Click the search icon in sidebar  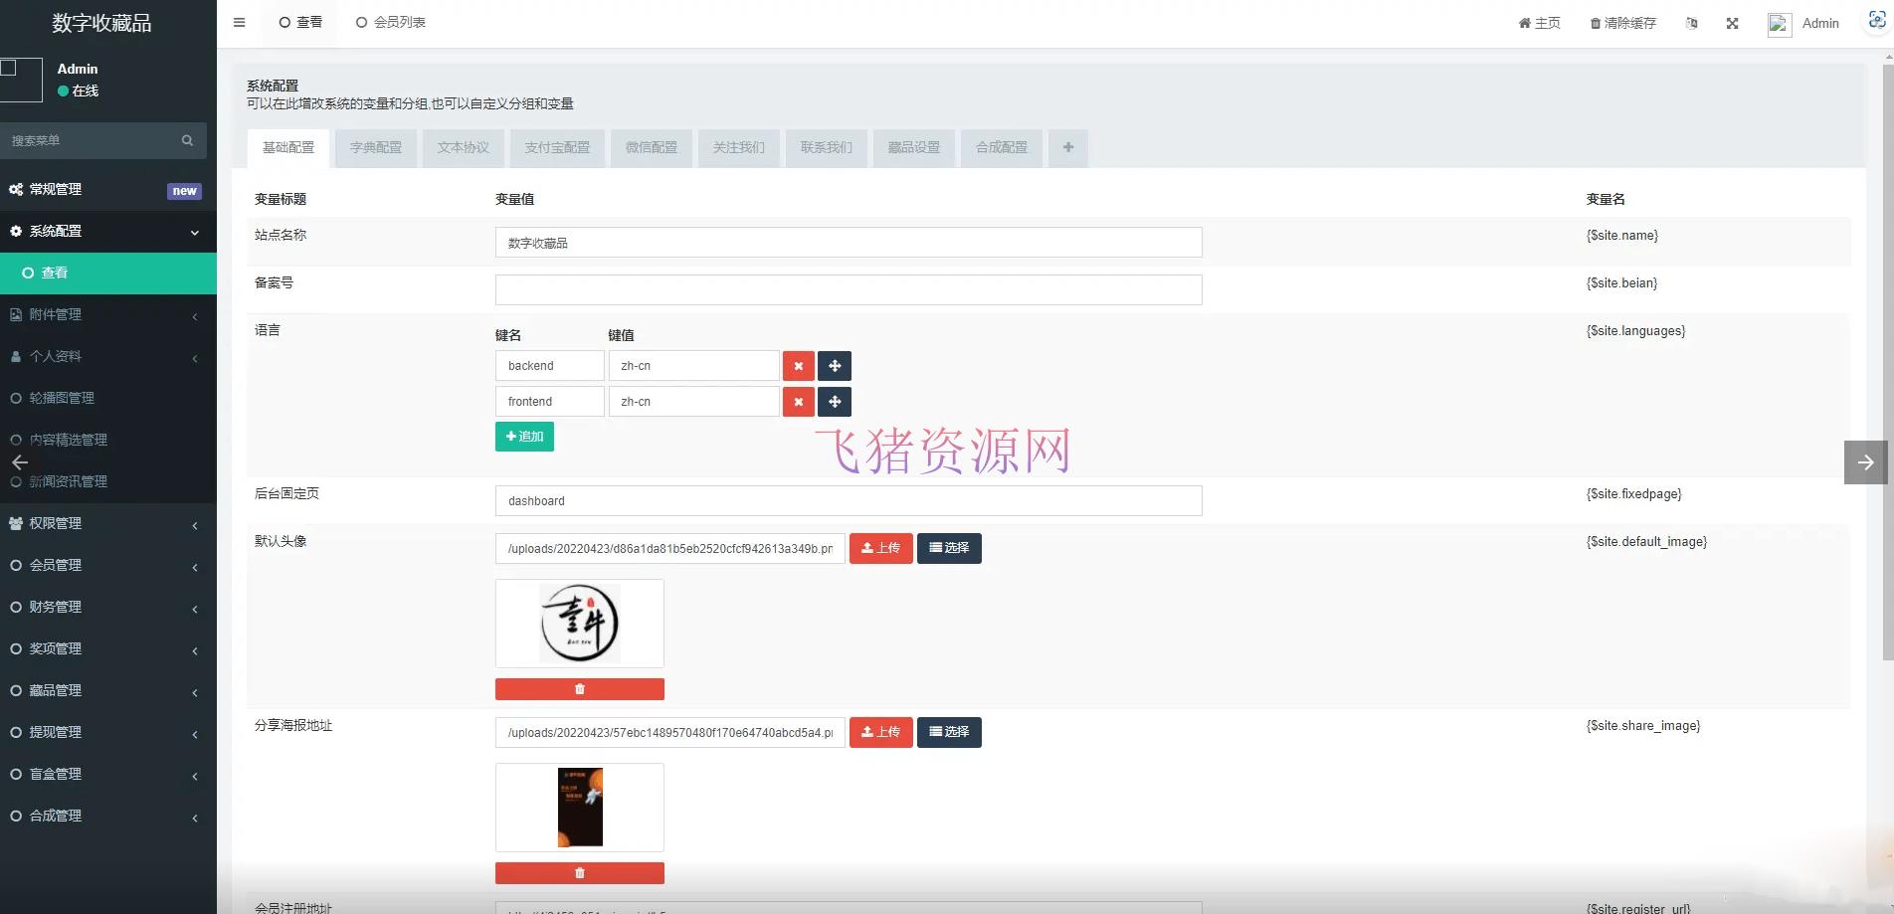coord(187,141)
